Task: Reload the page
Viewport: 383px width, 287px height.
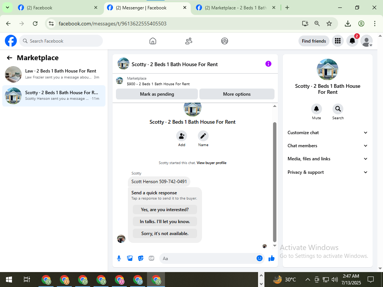Action: tap(35, 24)
